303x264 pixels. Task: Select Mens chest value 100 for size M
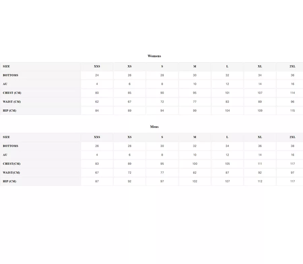tap(195, 164)
